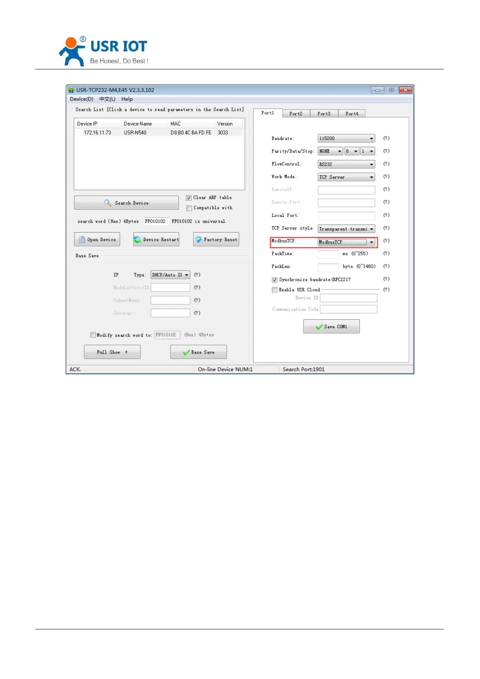Click the FlowControl (?) help icon

386,164
